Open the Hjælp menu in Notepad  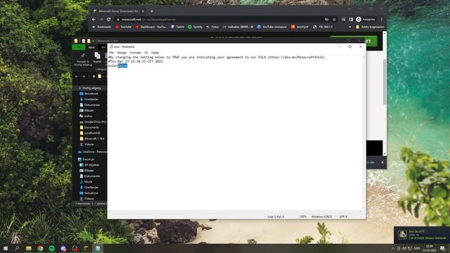point(155,53)
